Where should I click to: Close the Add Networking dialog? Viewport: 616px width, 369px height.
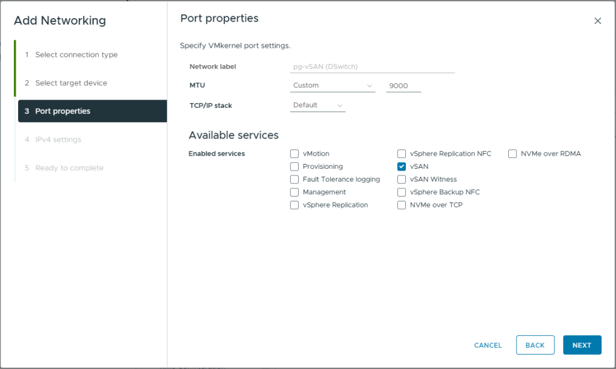click(597, 21)
